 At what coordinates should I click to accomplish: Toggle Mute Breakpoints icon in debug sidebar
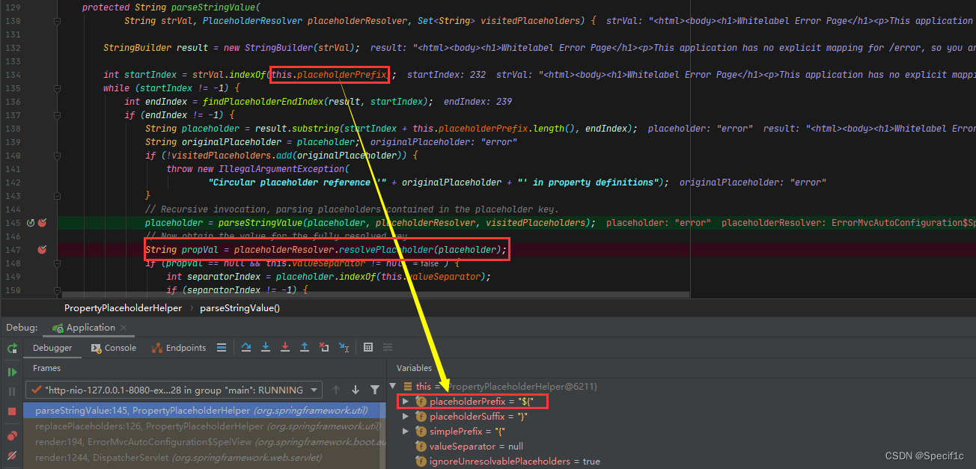pyautogui.click(x=12, y=456)
